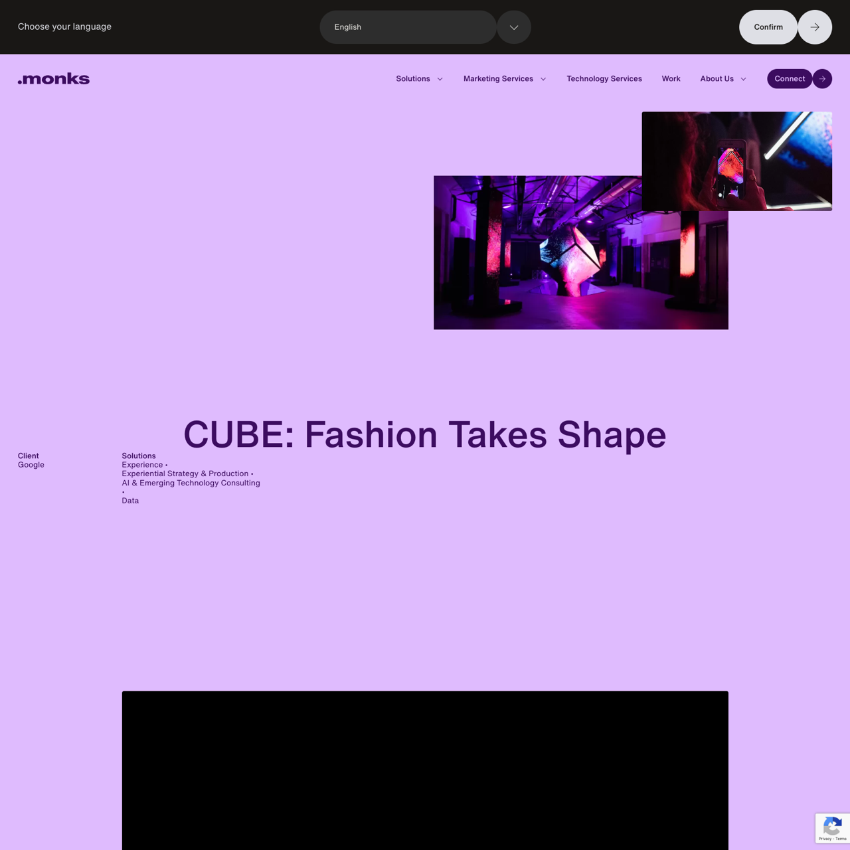Image resolution: width=850 pixels, height=850 pixels.
Task: Open AI & Emerging Technology Consulting link
Action: pyautogui.click(x=191, y=483)
